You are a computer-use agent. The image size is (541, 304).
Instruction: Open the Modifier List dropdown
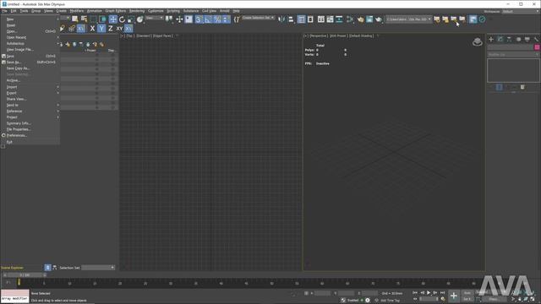(513, 54)
